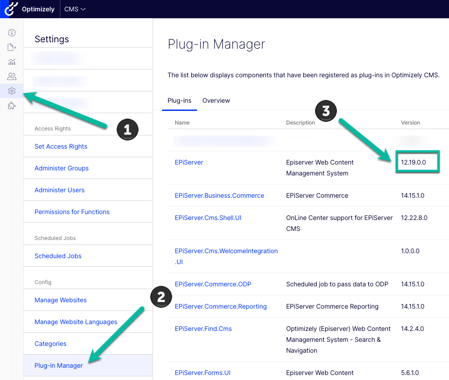Image resolution: width=449 pixels, height=380 pixels.
Task: Go to Manage Websites
Action: (60, 300)
